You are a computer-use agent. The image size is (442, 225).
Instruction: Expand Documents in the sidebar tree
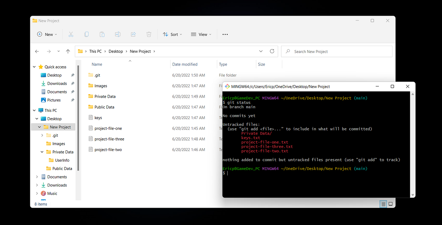37,176
